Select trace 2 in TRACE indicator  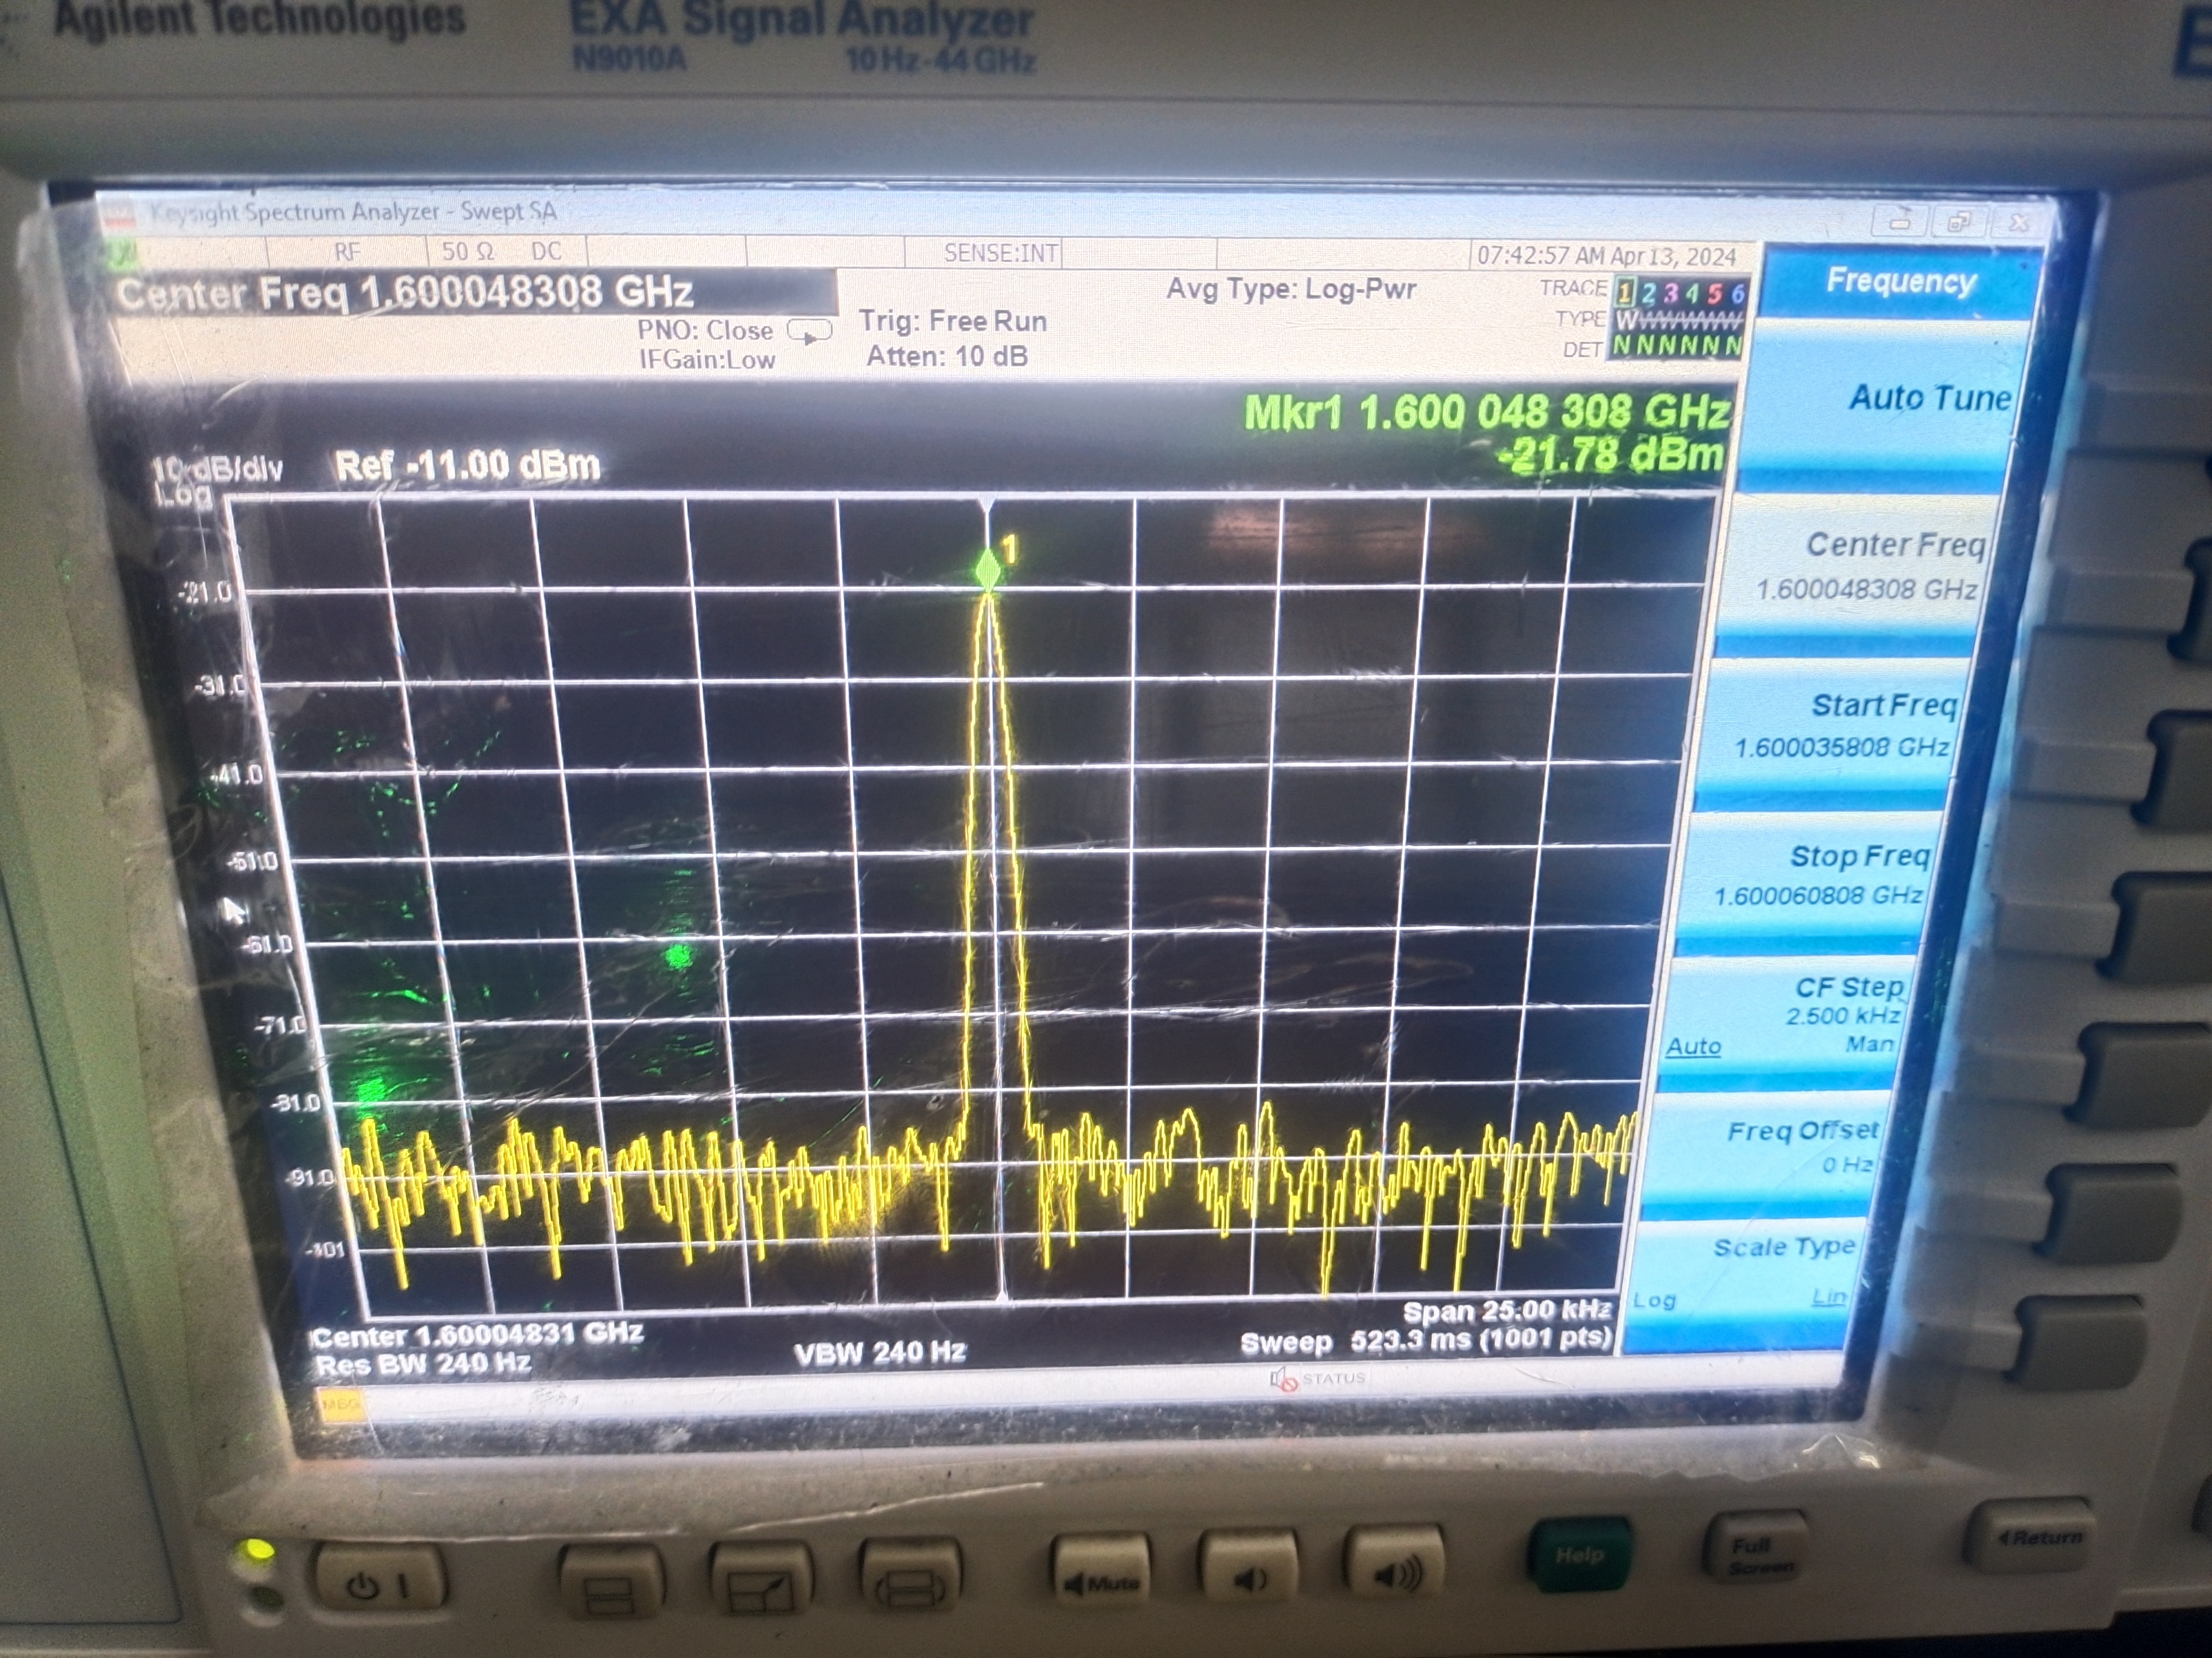coord(1648,293)
